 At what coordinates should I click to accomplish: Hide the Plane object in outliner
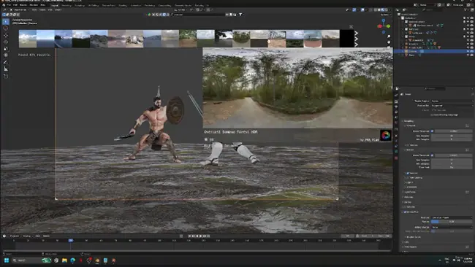click(x=468, y=55)
